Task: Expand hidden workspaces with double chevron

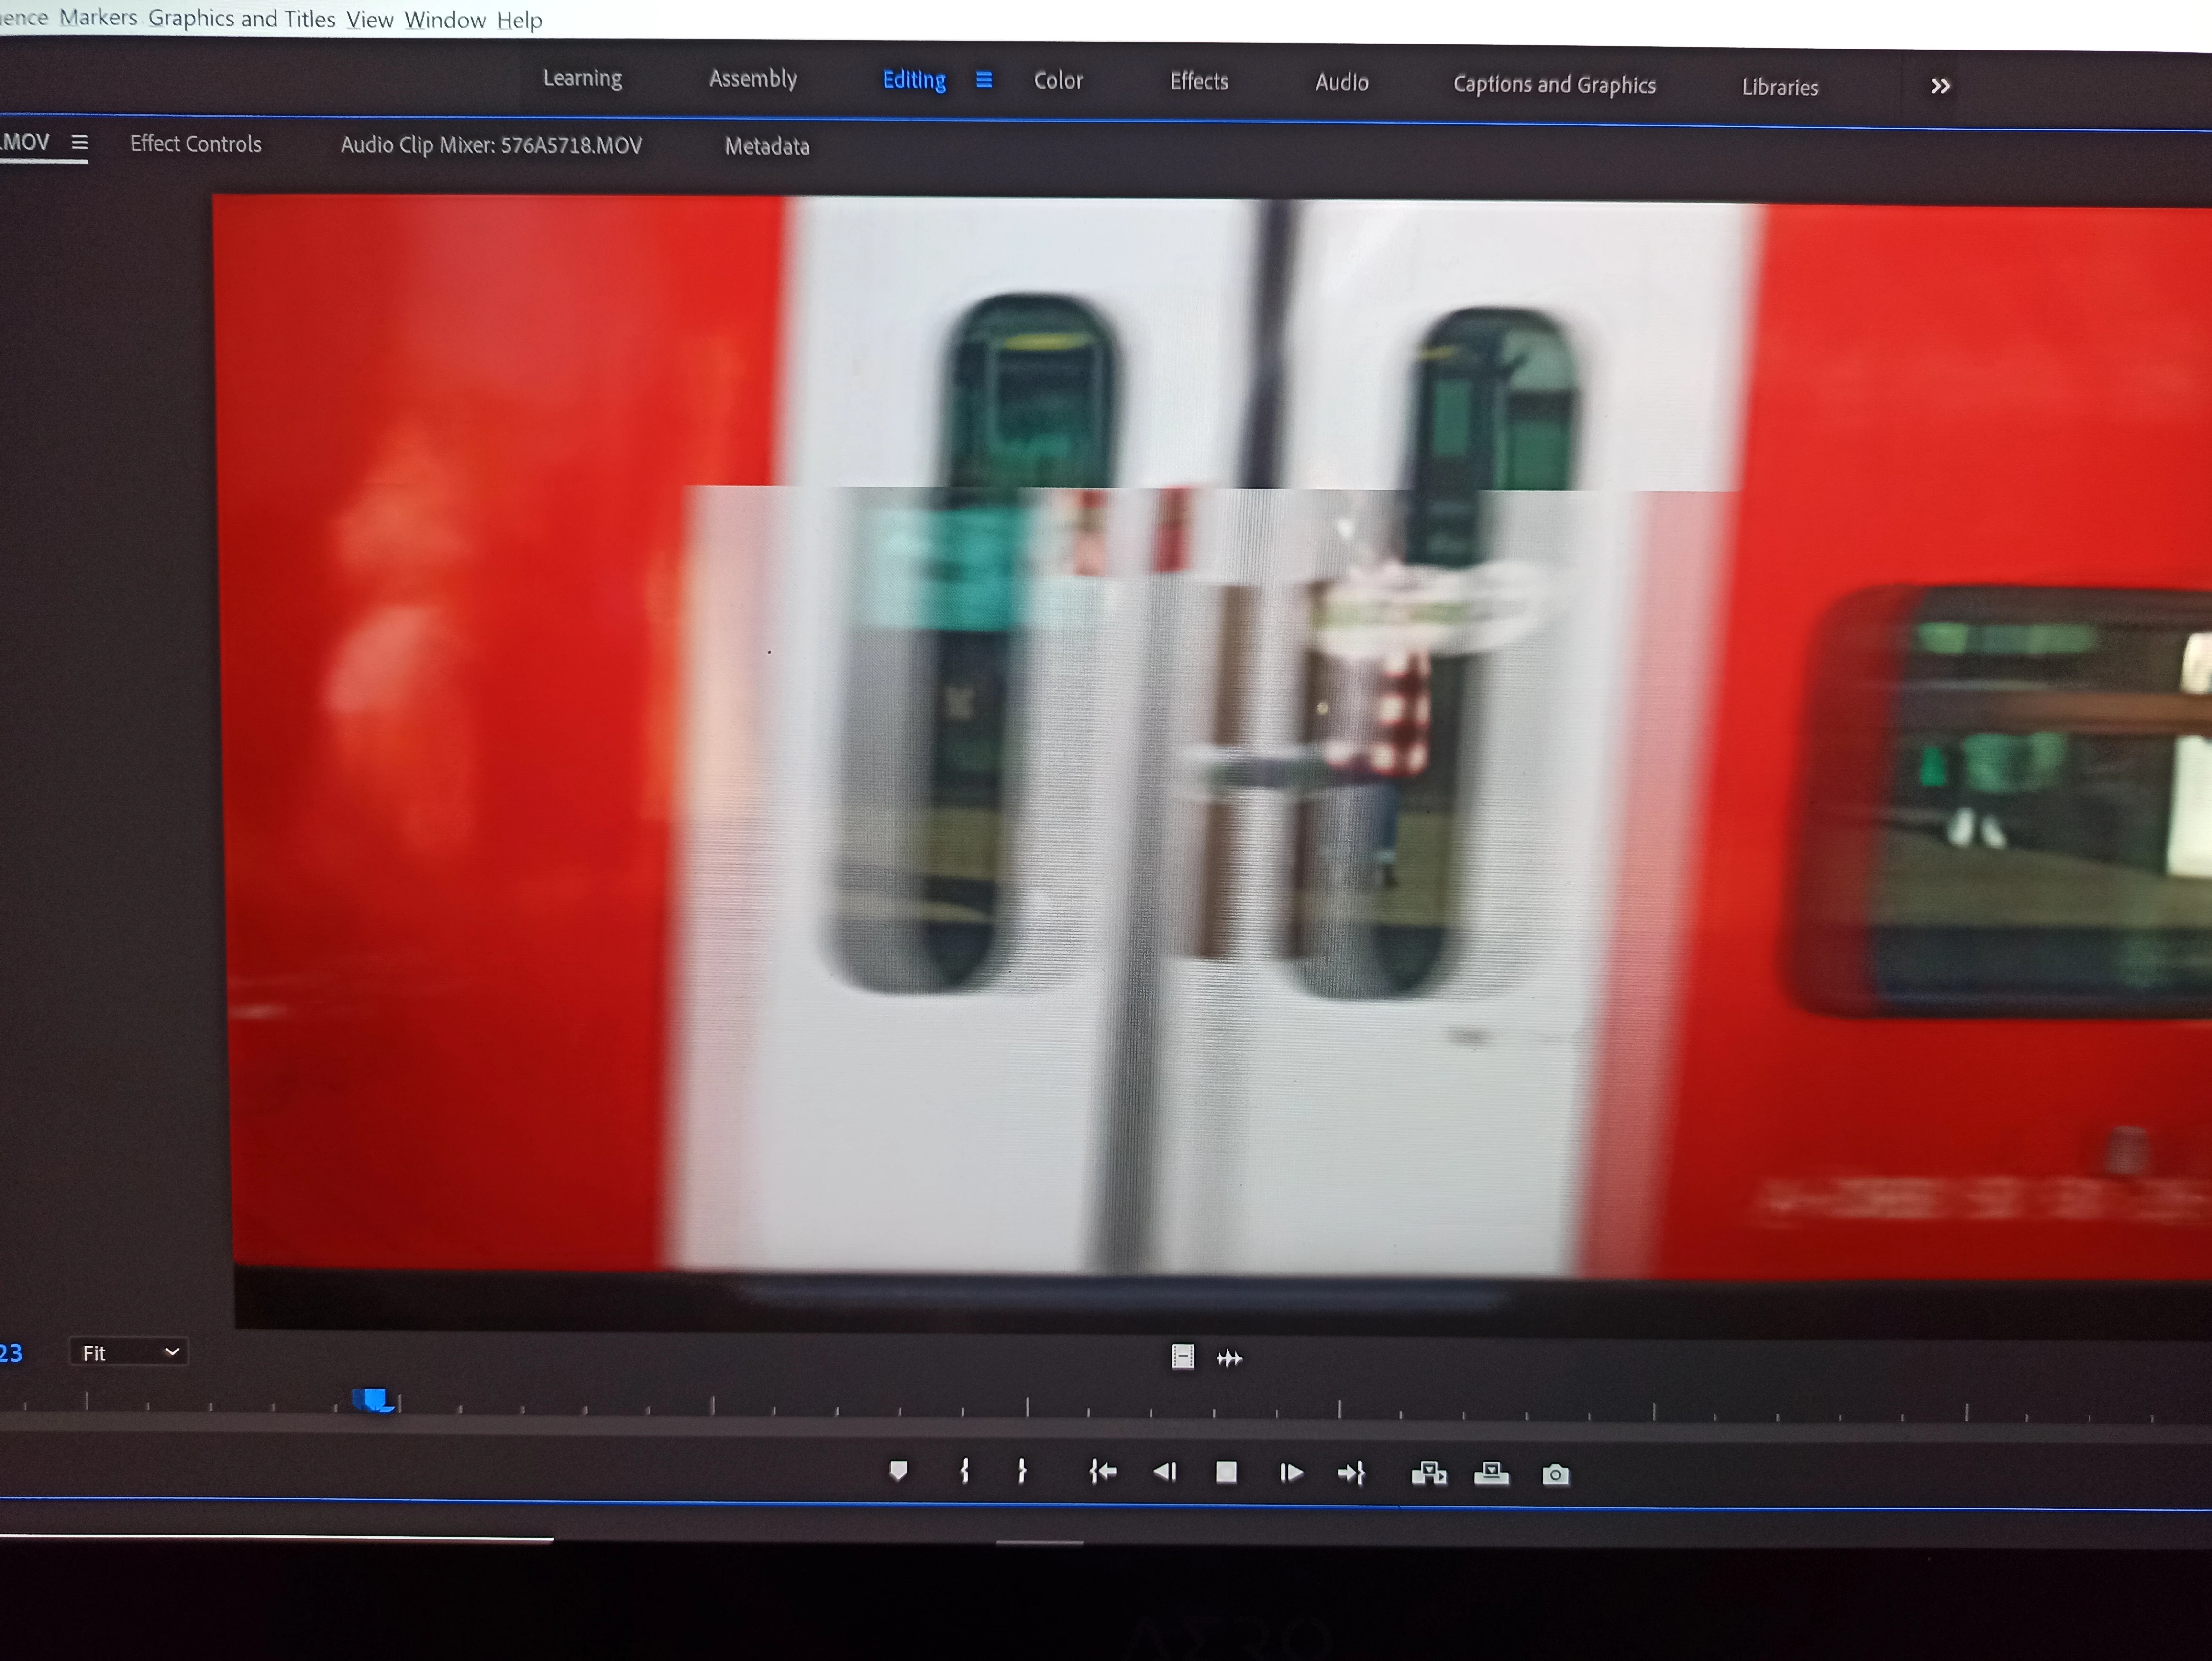Action: tap(1940, 87)
